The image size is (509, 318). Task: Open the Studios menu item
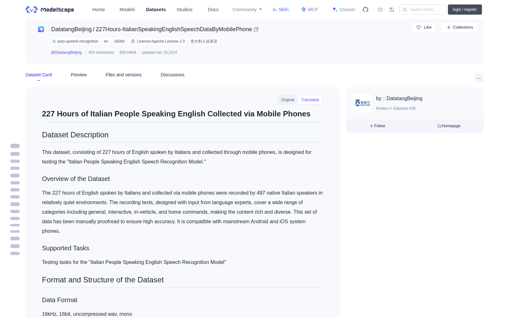tap(185, 10)
